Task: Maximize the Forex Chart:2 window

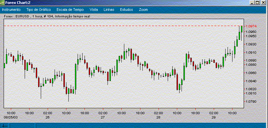Action: click(x=257, y=3)
